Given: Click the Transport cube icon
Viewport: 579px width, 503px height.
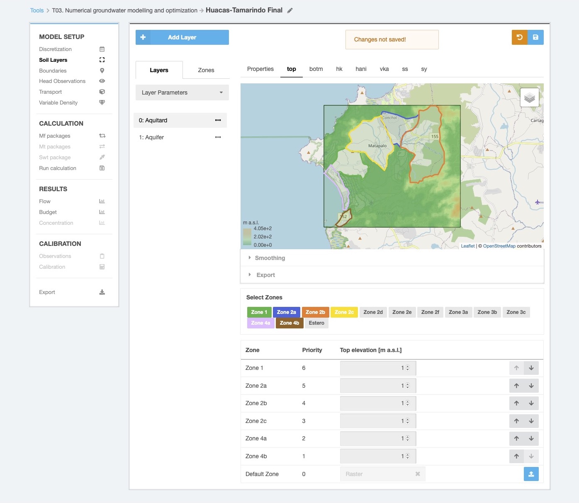Looking at the screenshot, I should pyautogui.click(x=102, y=92).
